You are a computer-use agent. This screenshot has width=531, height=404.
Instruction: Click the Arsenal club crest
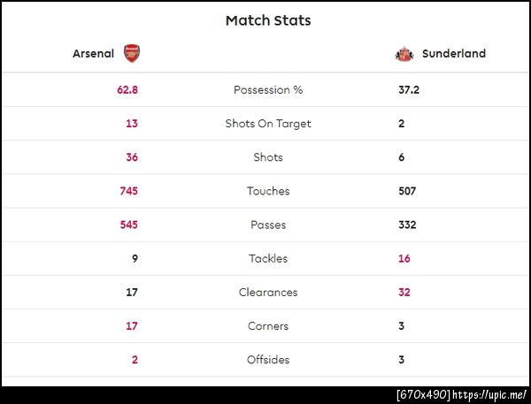pos(131,53)
